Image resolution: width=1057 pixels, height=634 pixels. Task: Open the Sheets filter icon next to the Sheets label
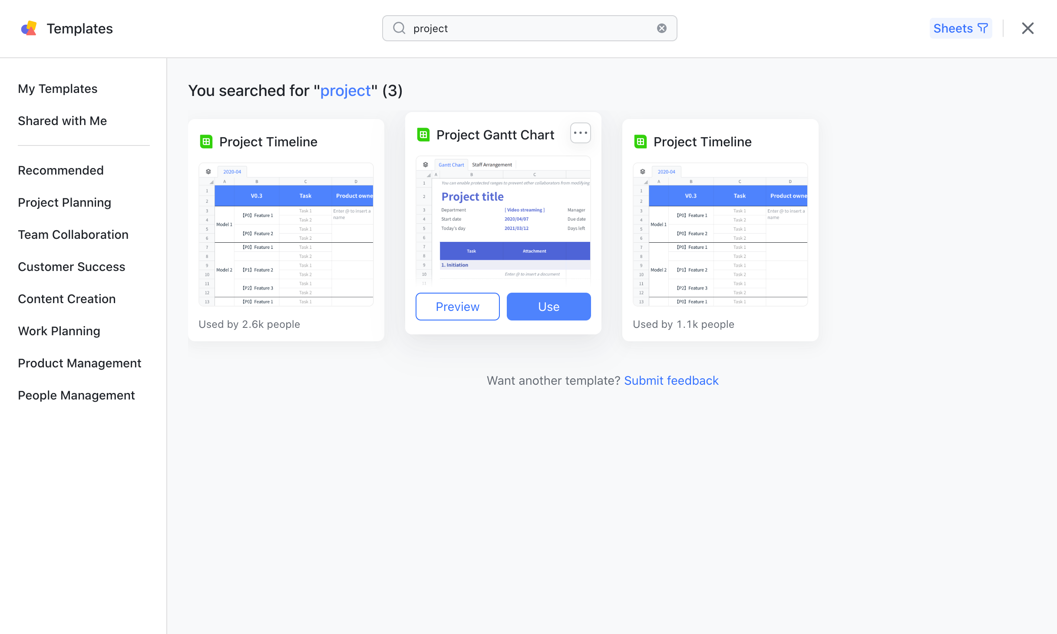[x=982, y=28]
